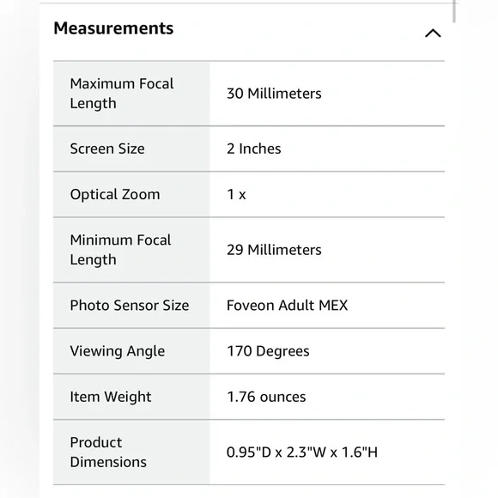Click the Measurements heading
This screenshot has width=498, height=498.
click(x=113, y=28)
